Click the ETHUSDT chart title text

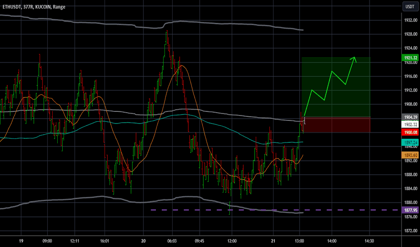[34, 7]
